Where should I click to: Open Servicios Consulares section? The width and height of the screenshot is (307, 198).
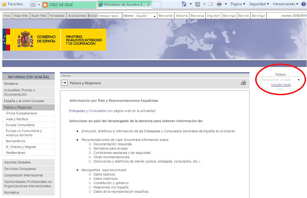click(x=28, y=169)
